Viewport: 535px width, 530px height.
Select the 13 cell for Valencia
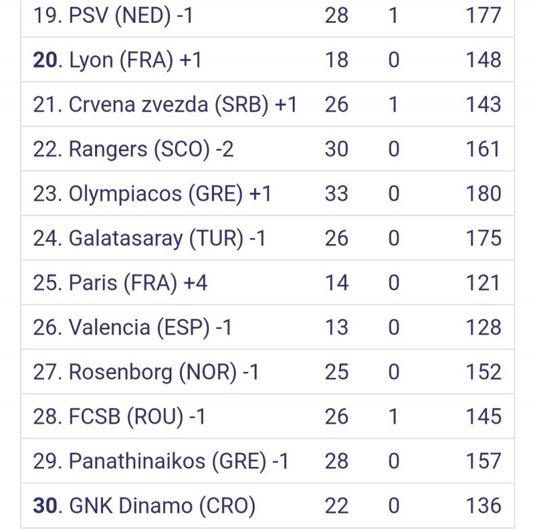click(336, 327)
